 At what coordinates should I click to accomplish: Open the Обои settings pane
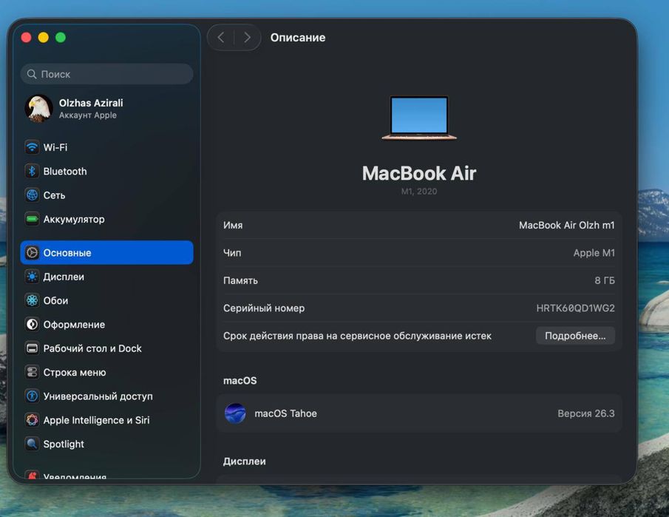coord(106,300)
